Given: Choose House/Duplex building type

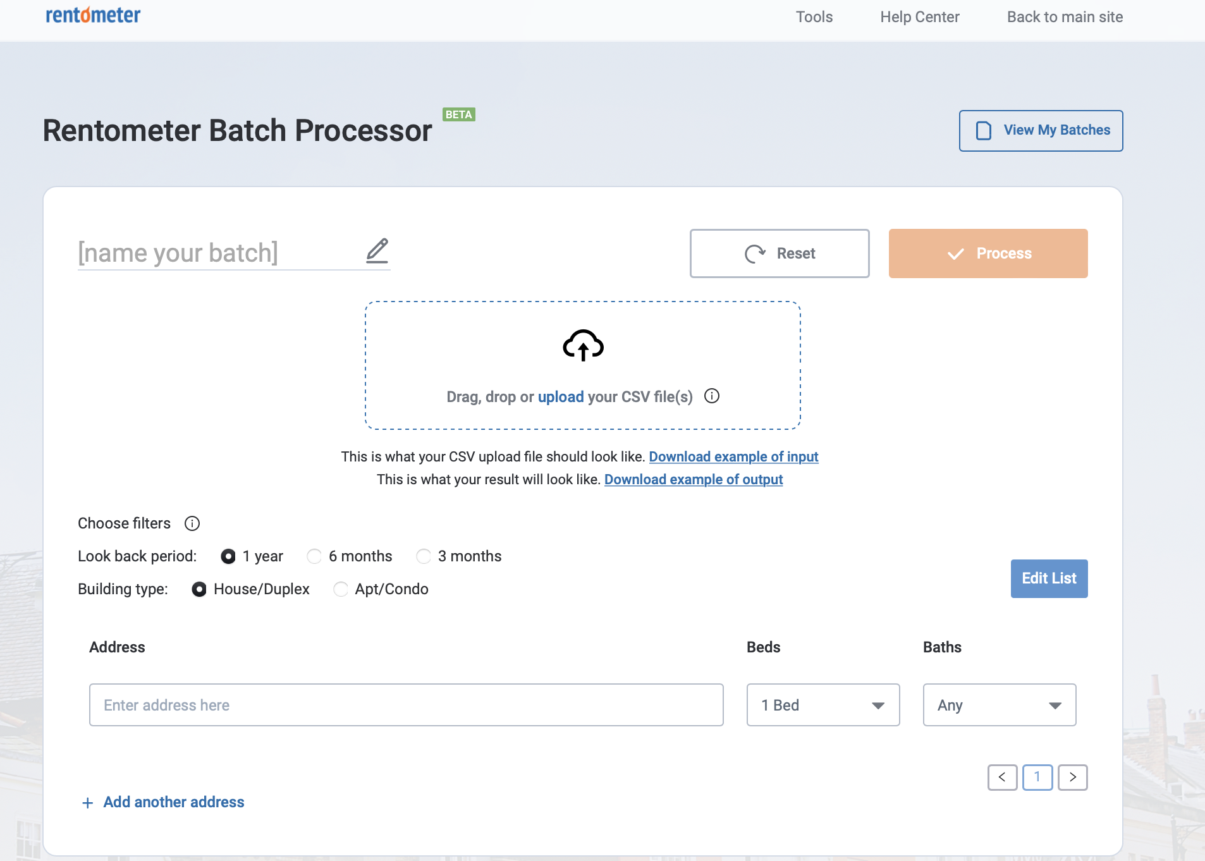Looking at the screenshot, I should tap(199, 589).
